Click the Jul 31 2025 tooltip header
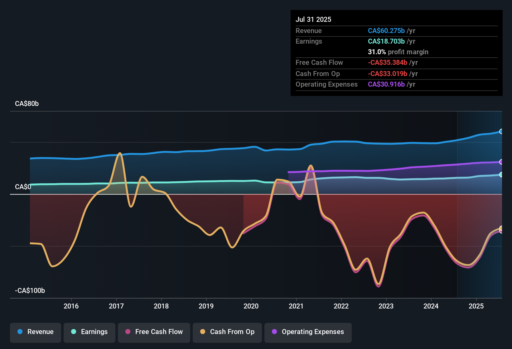This screenshot has height=349, width=512. 313,19
